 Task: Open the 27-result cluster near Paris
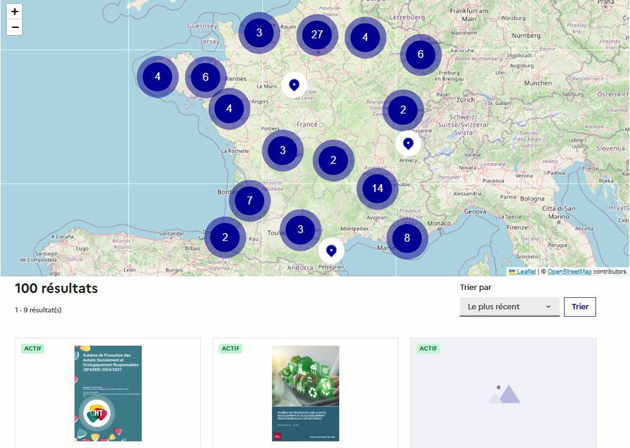[317, 35]
